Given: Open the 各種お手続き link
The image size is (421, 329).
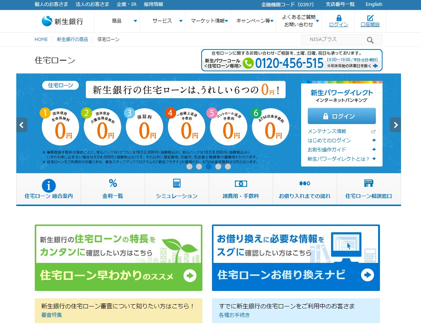Looking at the screenshot, I should coord(235,315).
